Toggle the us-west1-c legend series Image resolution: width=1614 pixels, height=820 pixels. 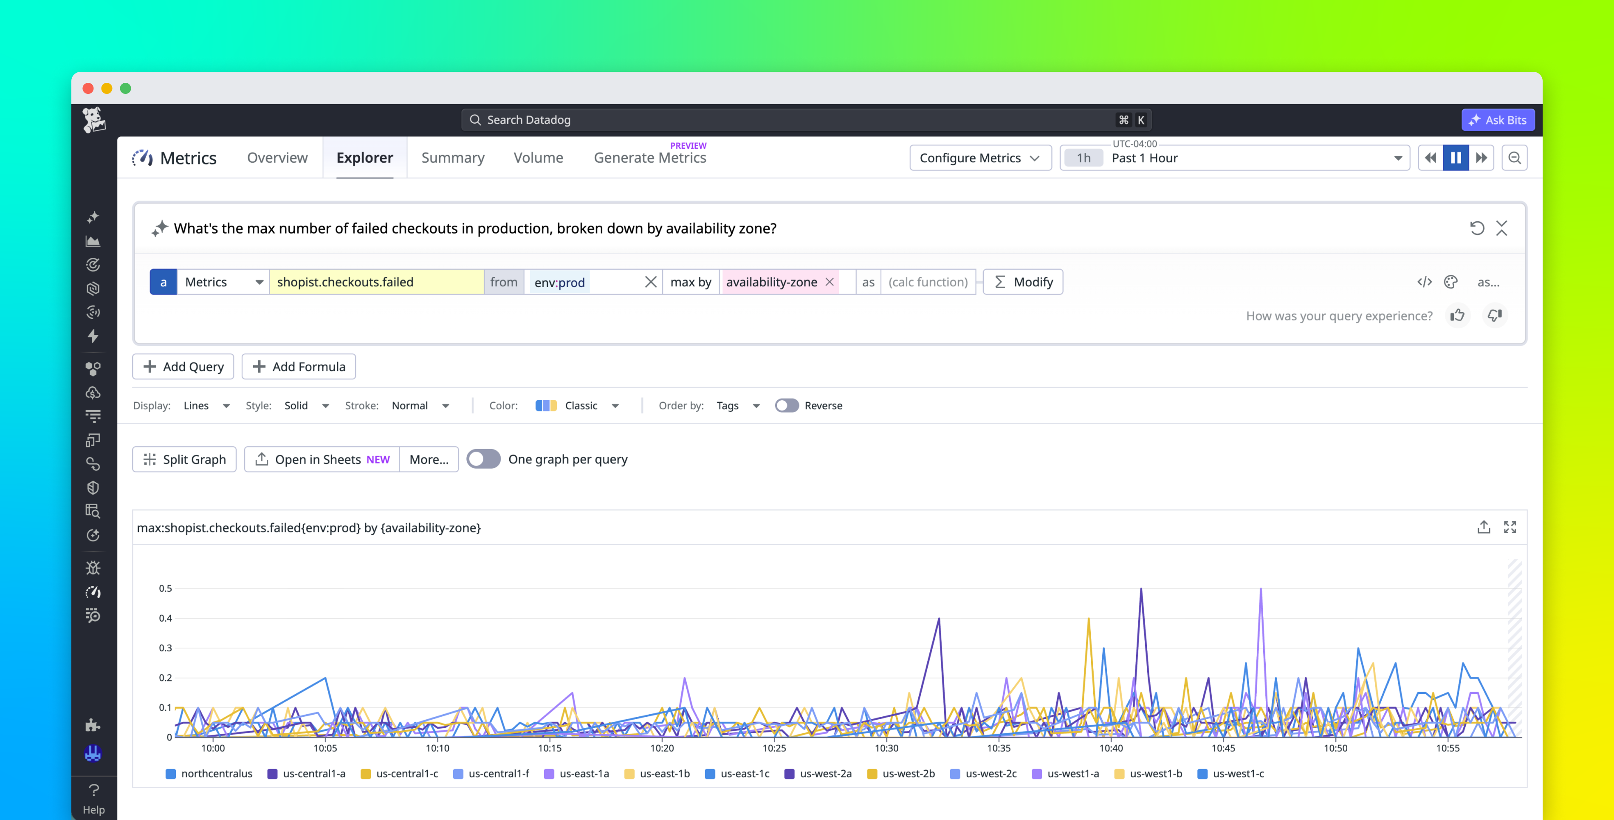(x=1231, y=774)
